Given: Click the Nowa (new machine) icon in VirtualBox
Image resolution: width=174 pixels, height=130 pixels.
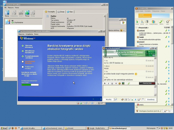Looking at the screenshot, I should (7, 13).
